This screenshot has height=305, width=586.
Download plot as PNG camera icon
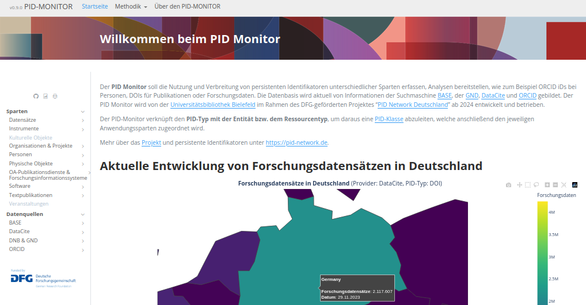tap(509, 185)
